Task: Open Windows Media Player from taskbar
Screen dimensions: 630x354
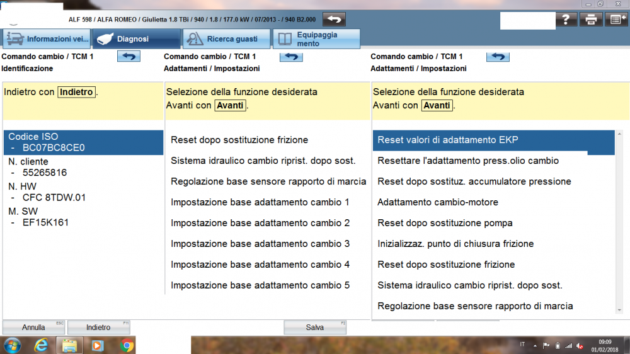Action: (97, 345)
